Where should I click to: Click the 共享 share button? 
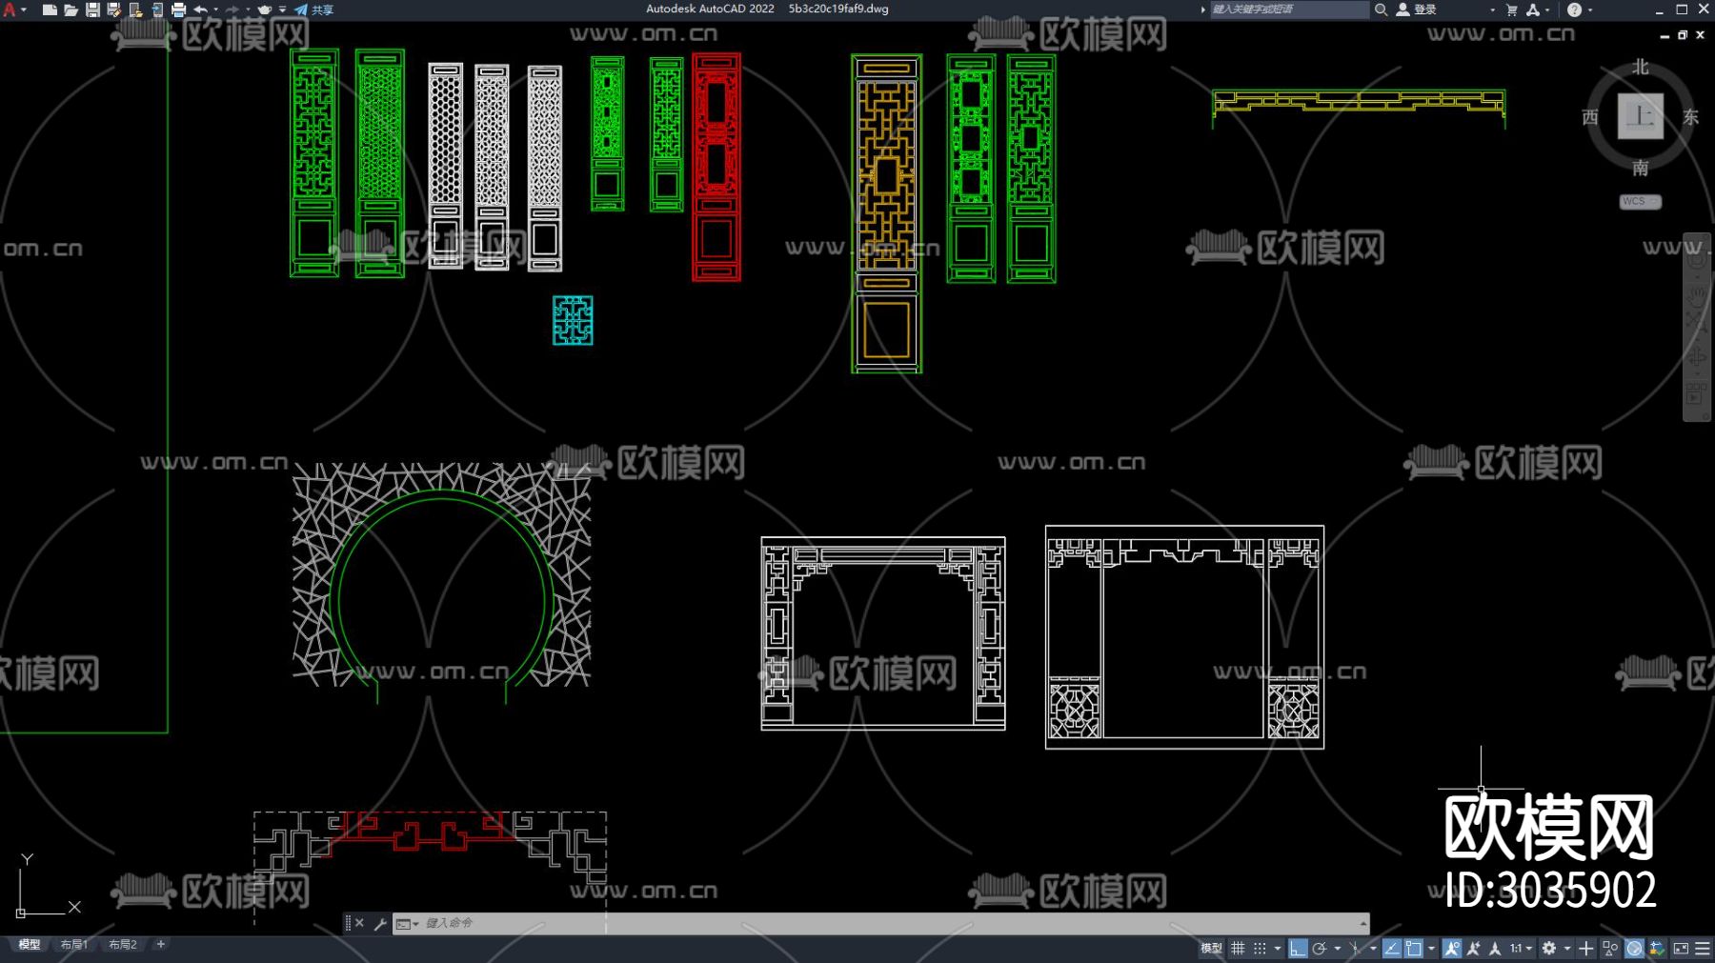coord(313,10)
